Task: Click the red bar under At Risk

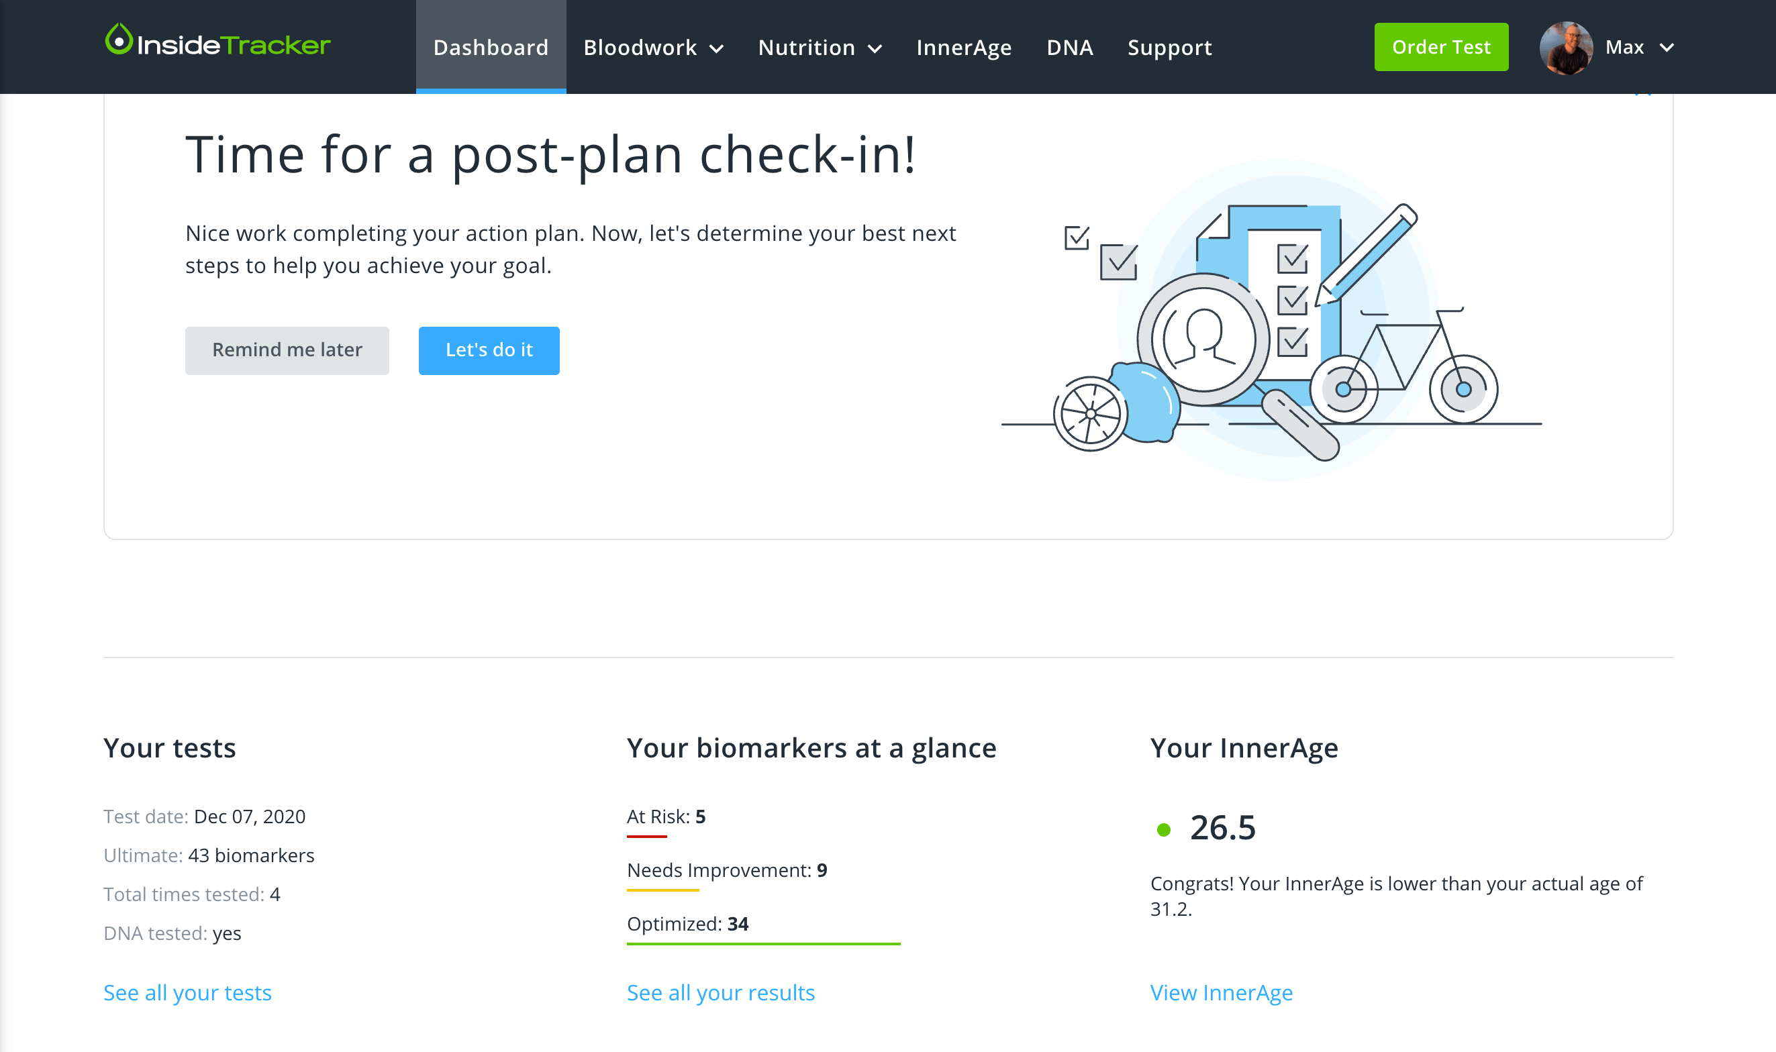Action: [x=646, y=837]
